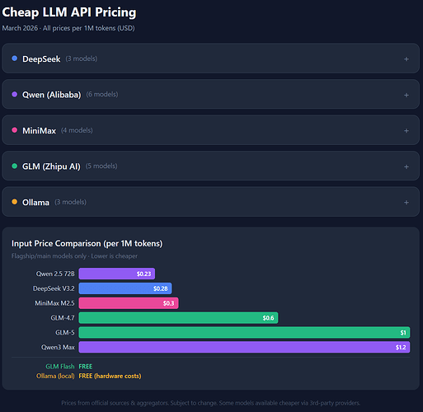The image size is (423, 412).
Task: Select the DeepSeek V3.2 $0.28 bar
Action: click(x=125, y=288)
